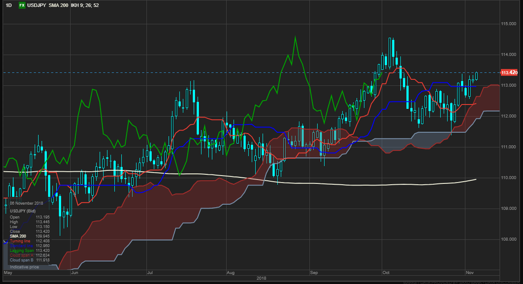Click the latest candlestick near 113.42
The image size is (523, 284).
tap(477, 76)
